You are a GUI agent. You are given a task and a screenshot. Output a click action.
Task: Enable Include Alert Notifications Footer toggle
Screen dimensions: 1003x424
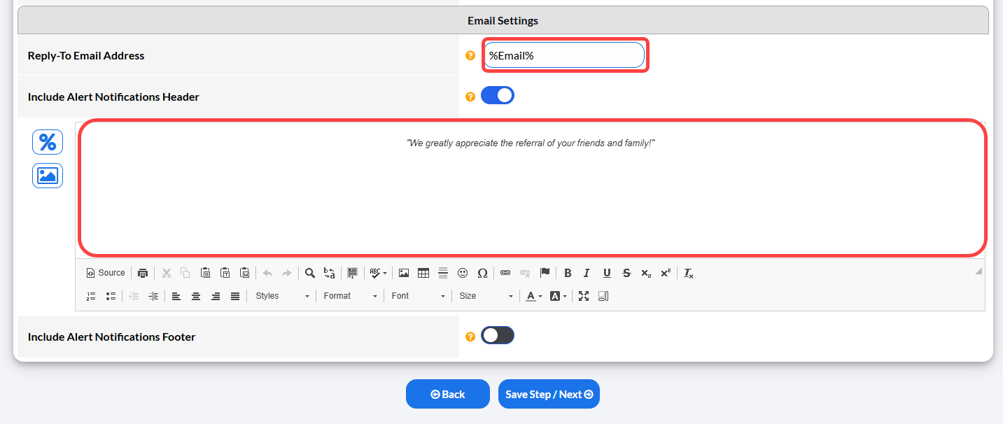click(x=498, y=336)
